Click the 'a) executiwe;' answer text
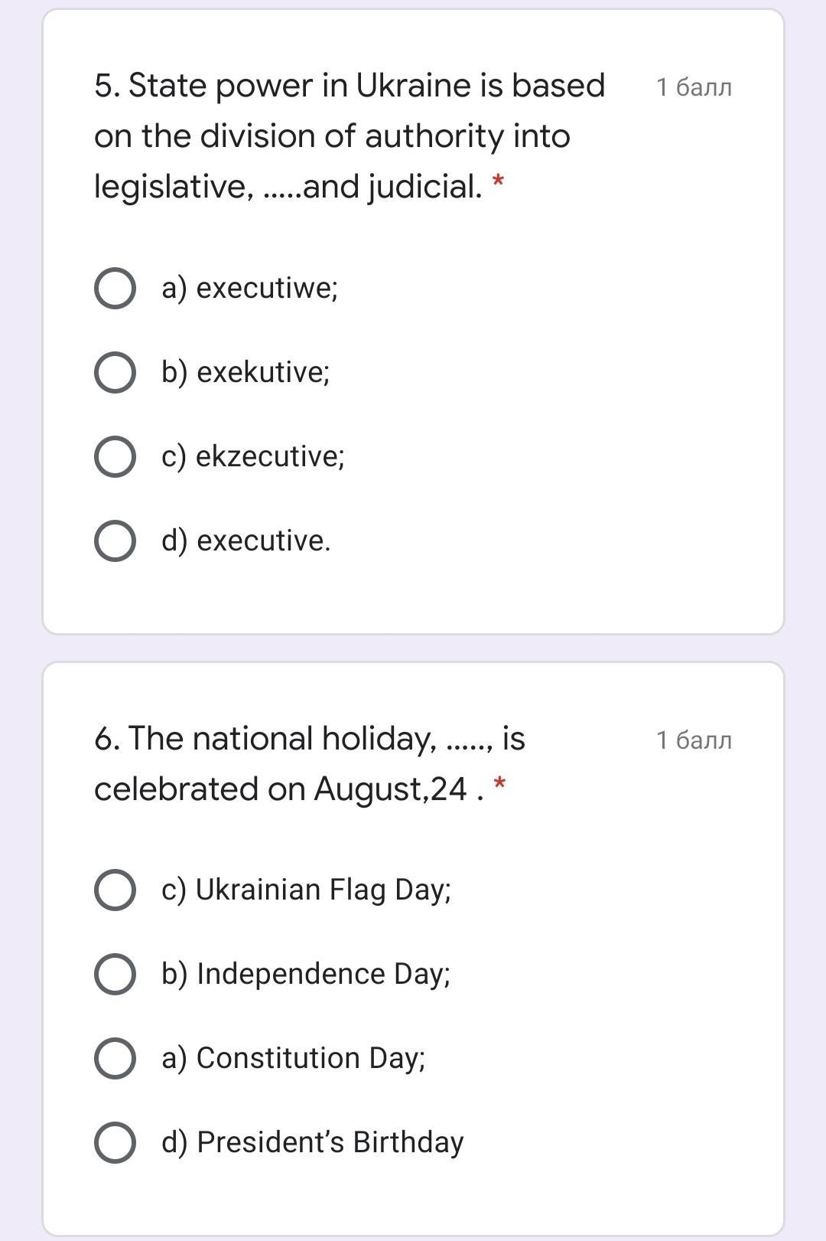 click(x=249, y=289)
